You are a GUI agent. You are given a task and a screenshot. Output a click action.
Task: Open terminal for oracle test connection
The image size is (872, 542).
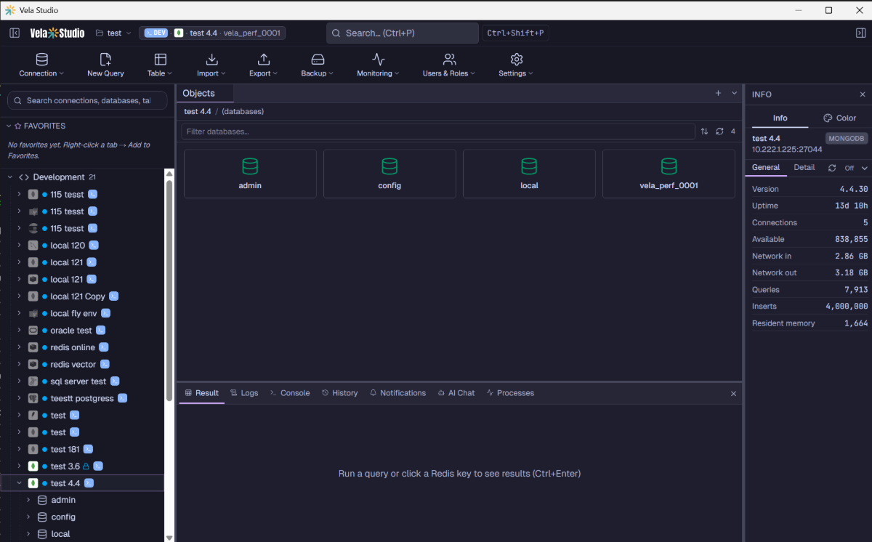101,331
